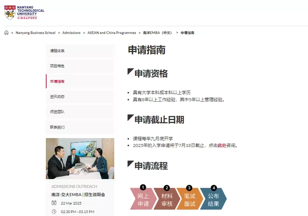
Task: Open 师资团队 in the sidebar menu
Action: click(80, 112)
